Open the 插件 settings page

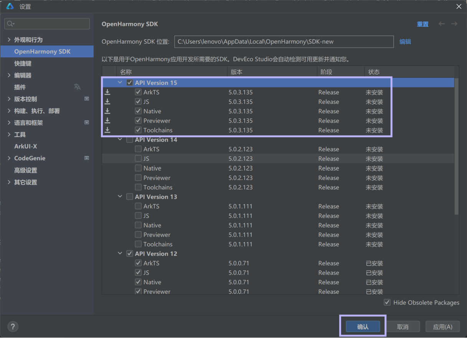coord(20,87)
